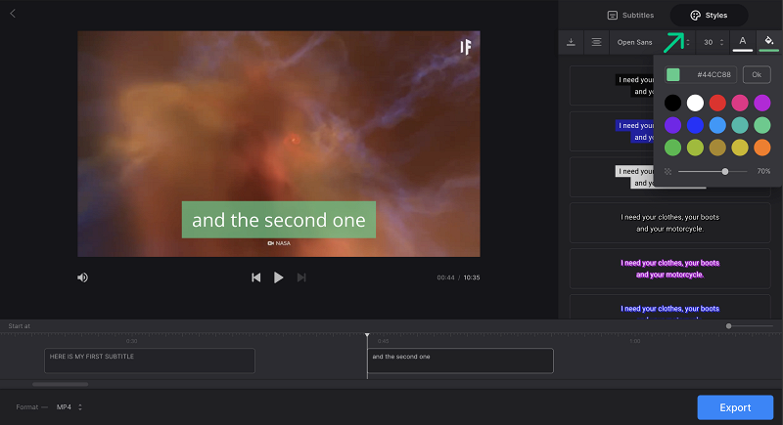Viewport: 783px width, 425px height.
Task: Pick the black color swatch
Action: 672,104
